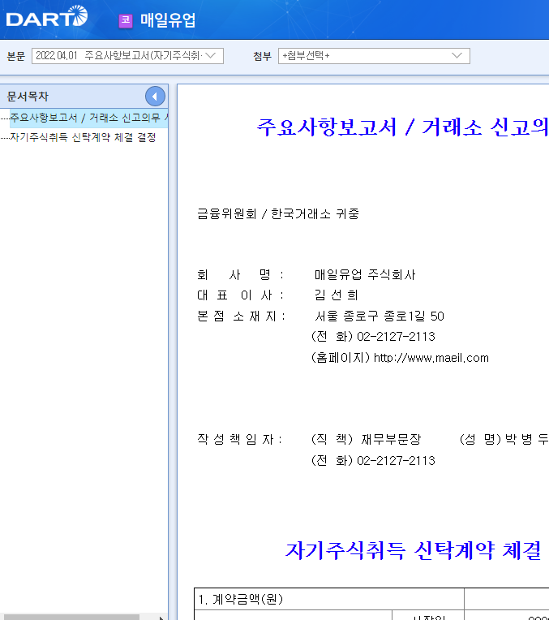Select 자기주식취득 신탁계약 체결 결정 tree item

pyautogui.click(x=83, y=137)
